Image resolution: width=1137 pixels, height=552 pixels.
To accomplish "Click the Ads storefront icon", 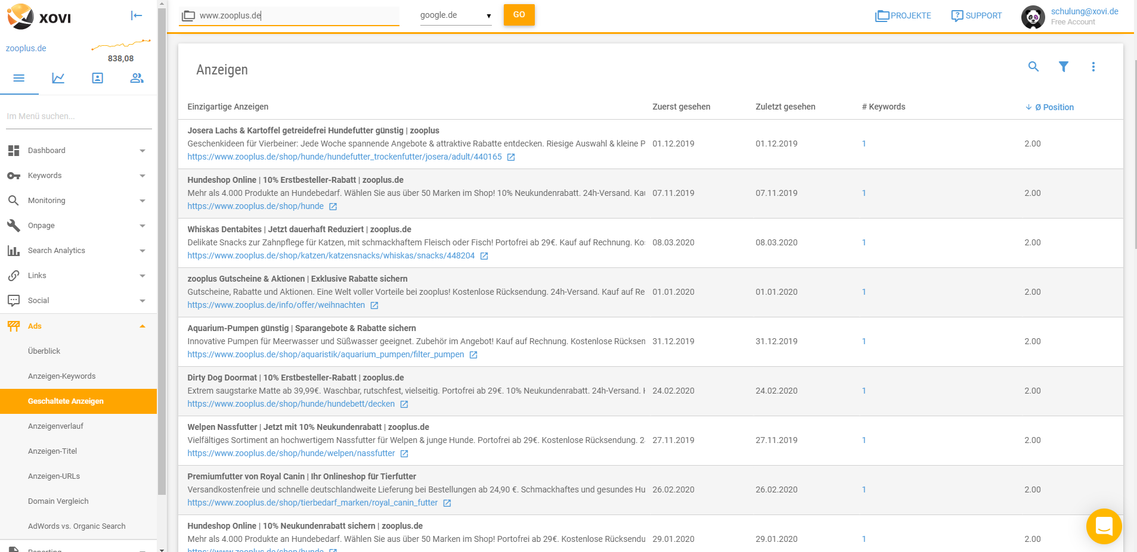I will click(x=14, y=326).
